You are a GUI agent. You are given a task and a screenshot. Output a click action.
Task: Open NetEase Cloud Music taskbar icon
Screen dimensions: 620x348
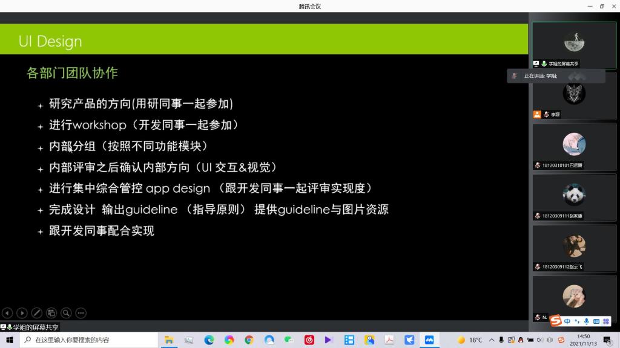[x=309, y=340]
